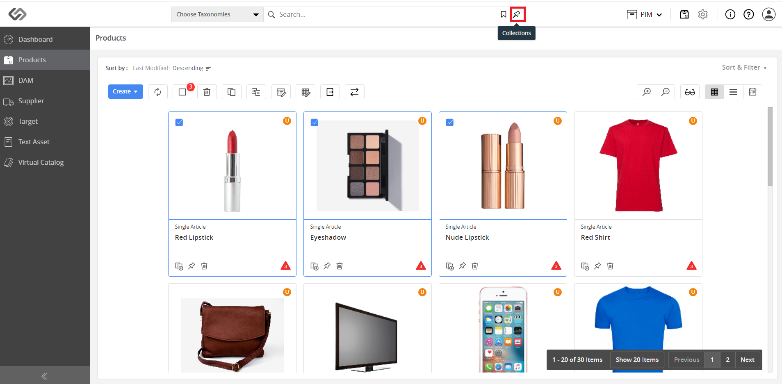Collapse the left sidebar
Screen dimensions: 782x384
point(45,376)
